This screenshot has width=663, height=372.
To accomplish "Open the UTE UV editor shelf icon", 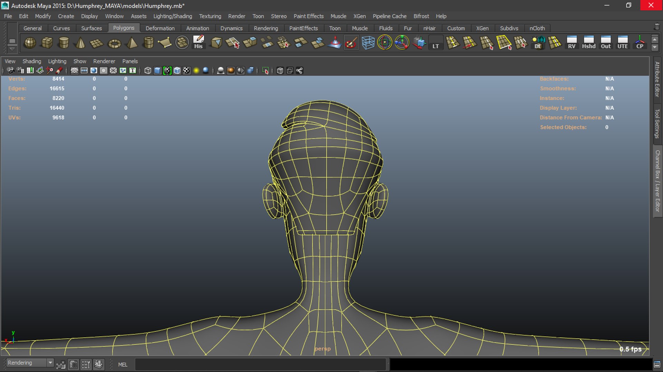I will click(x=623, y=43).
